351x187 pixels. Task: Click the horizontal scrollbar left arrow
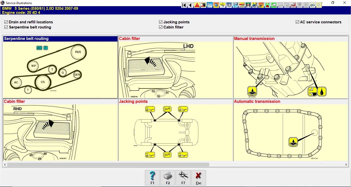pos(5,164)
